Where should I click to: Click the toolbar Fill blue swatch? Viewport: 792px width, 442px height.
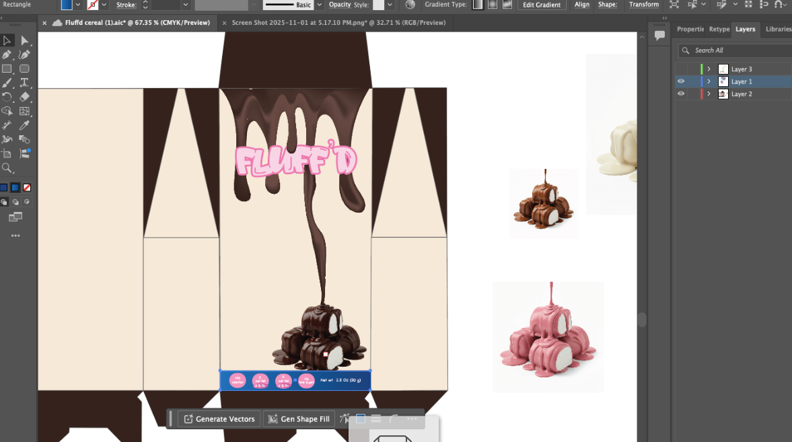click(x=3, y=188)
